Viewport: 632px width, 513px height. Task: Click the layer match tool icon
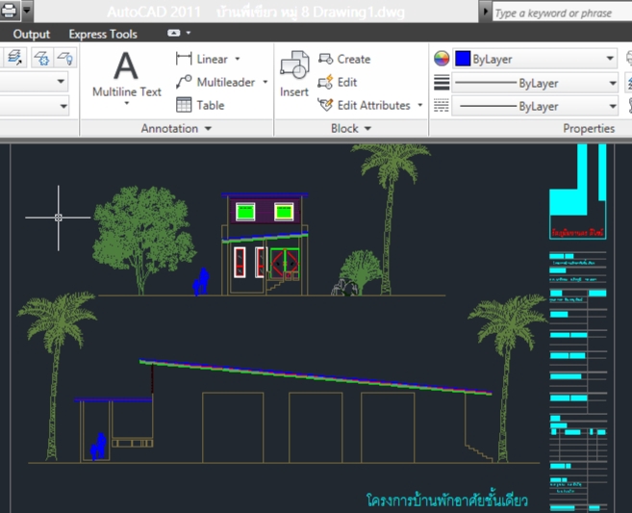pos(15,58)
